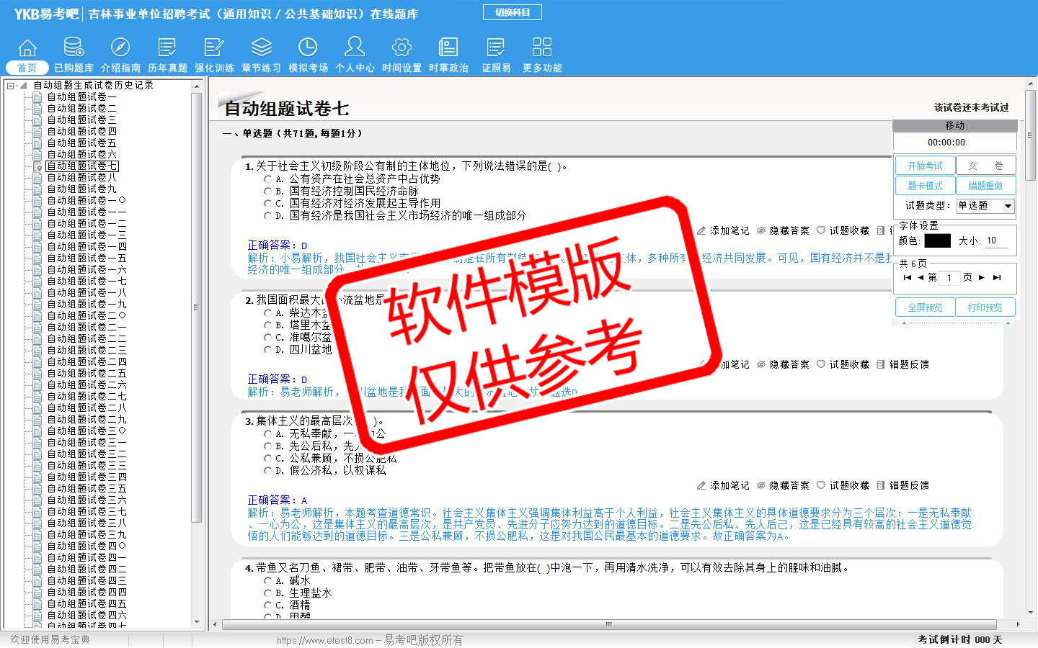
Task: Open 个人中心 user profile icon
Action: tap(355, 48)
